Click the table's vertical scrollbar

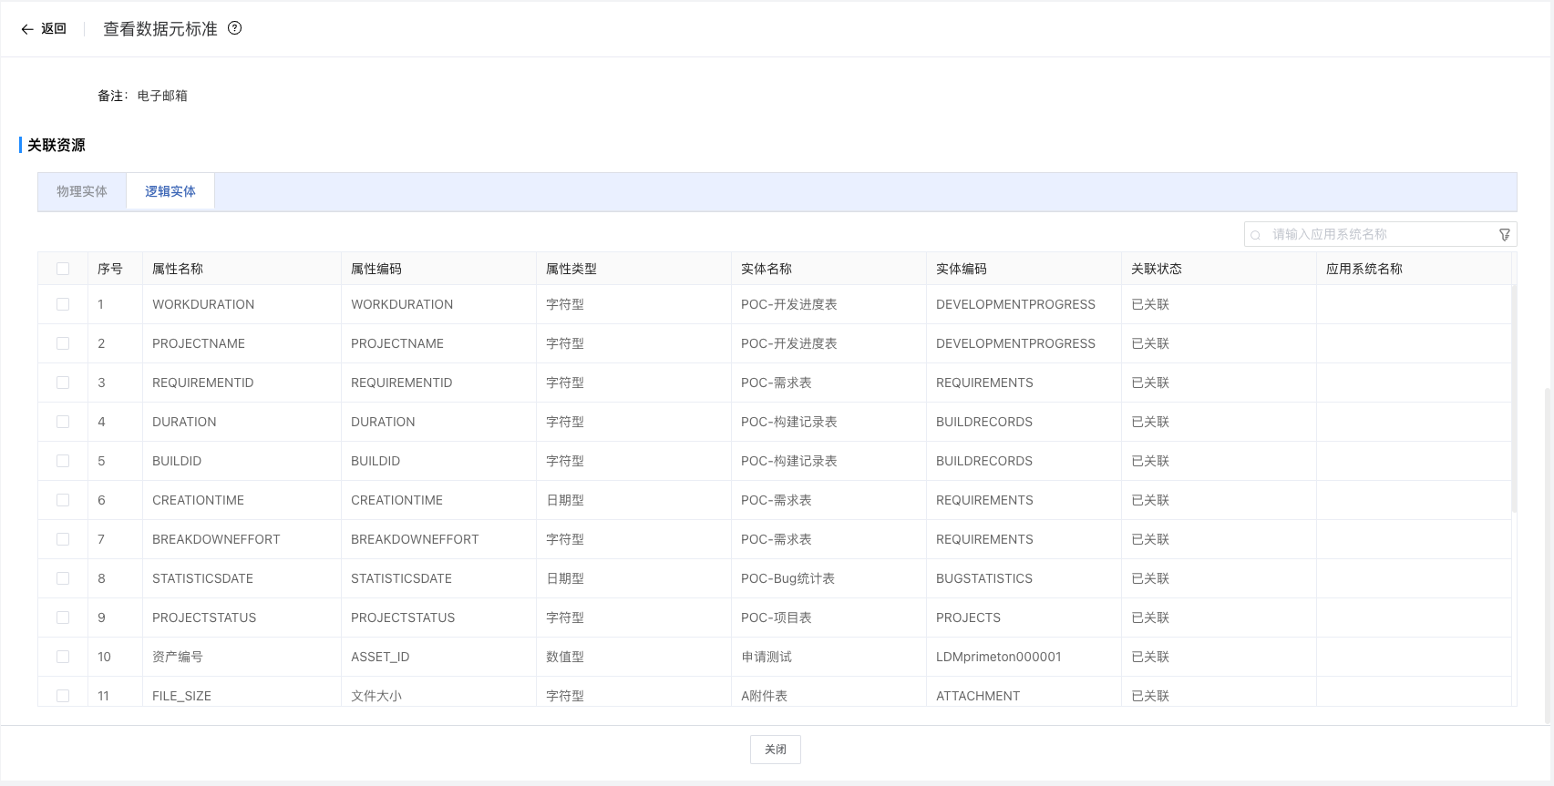click(x=1514, y=401)
